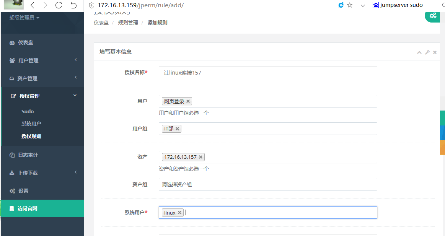Image resolution: width=445 pixels, height=236 pixels.
Task: Click the browser refresh icon
Action: pos(59,5)
